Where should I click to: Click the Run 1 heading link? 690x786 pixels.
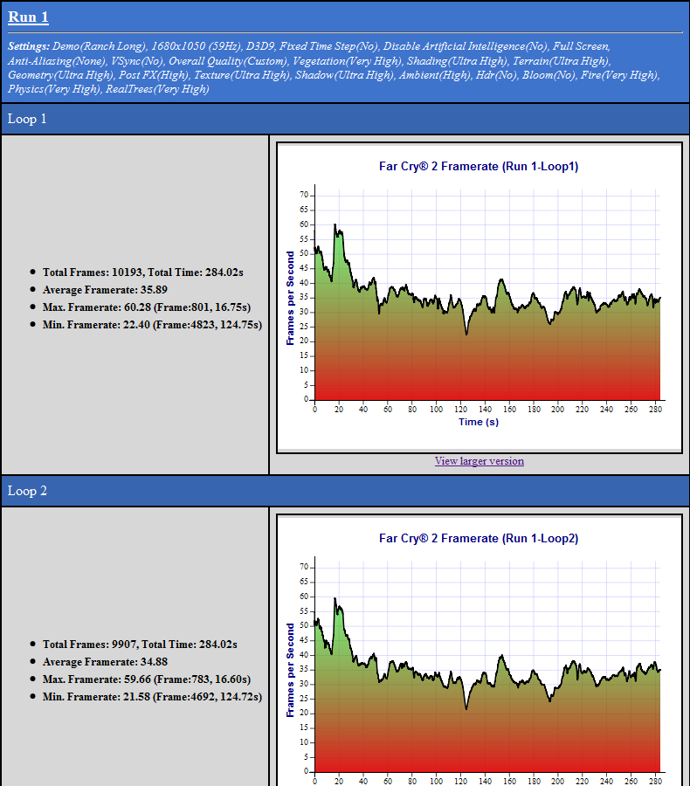pos(28,17)
